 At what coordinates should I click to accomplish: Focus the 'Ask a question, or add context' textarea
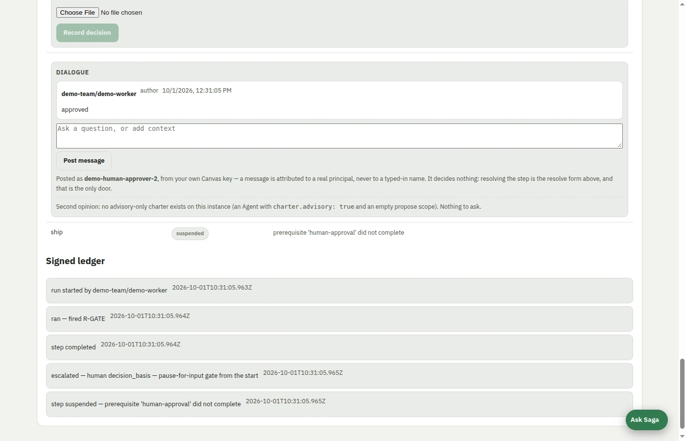[339, 136]
